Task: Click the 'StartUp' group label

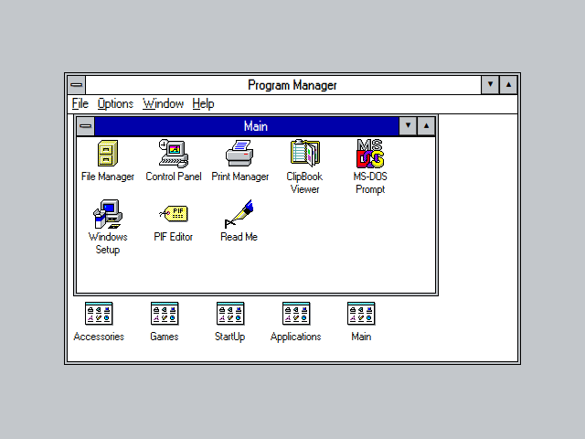Action: coord(230,337)
